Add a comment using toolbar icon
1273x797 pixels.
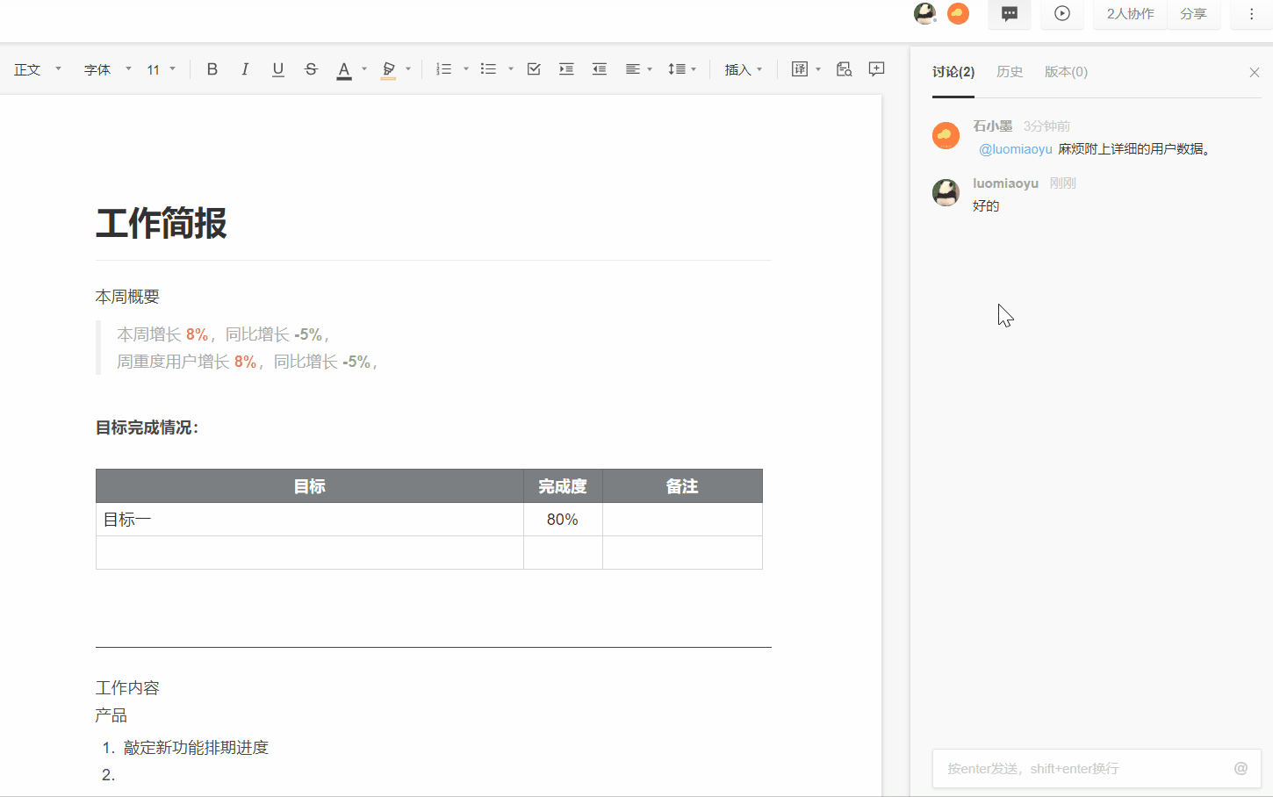(x=876, y=69)
